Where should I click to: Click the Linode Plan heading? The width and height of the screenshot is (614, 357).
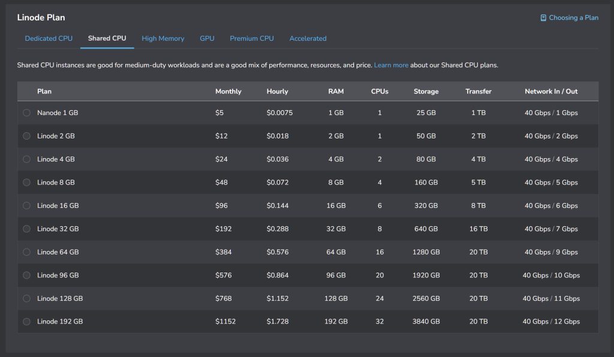pyautogui.click(x=41, y=17)
